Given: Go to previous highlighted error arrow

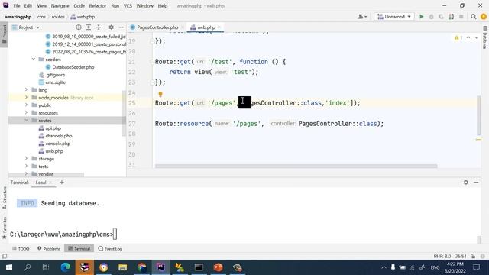Looking at the screenshot, I should pos(468,37).
